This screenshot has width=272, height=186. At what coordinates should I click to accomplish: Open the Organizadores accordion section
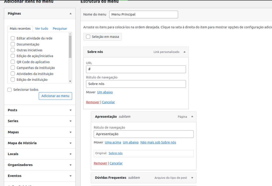click(70, 165)
